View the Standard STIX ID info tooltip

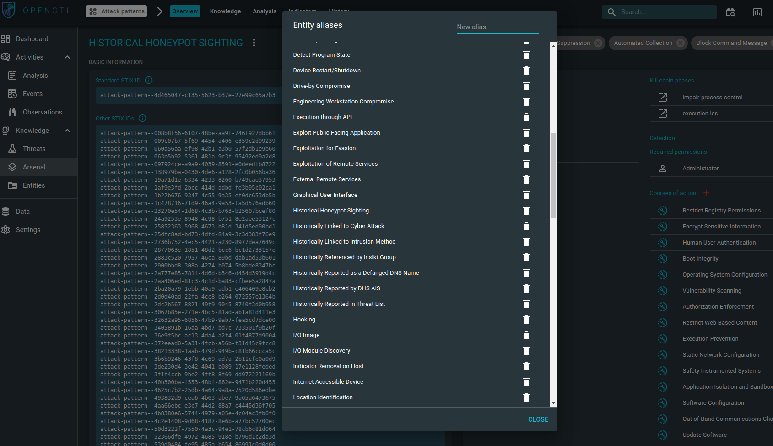(x=148, y=80)
